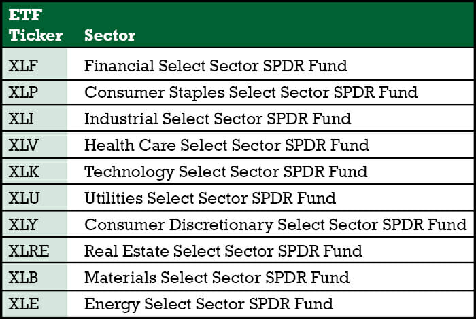Image resolution: width=476 pixels, height=319 pixels.
Task: Select the Financial Select Sector SPDR Fund row
Action: pyautogui.click(x=216, y=66)
